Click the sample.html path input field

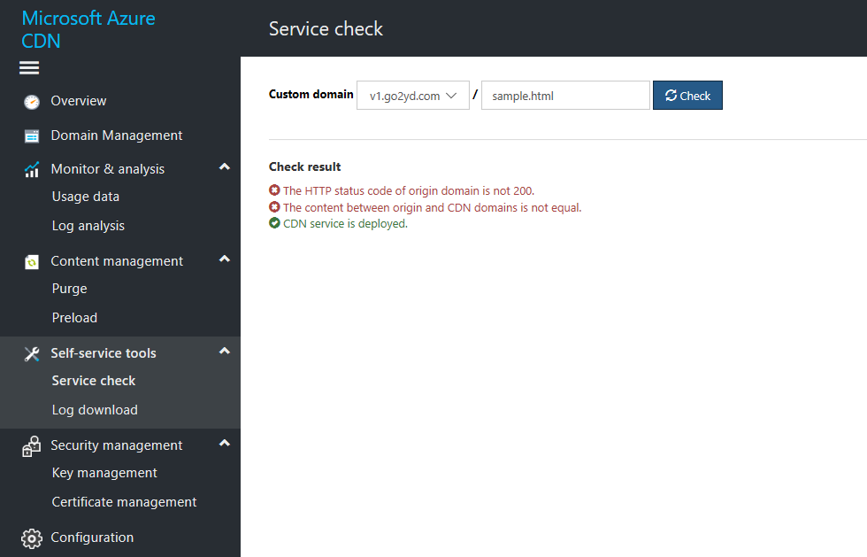[x=565, y=96]
